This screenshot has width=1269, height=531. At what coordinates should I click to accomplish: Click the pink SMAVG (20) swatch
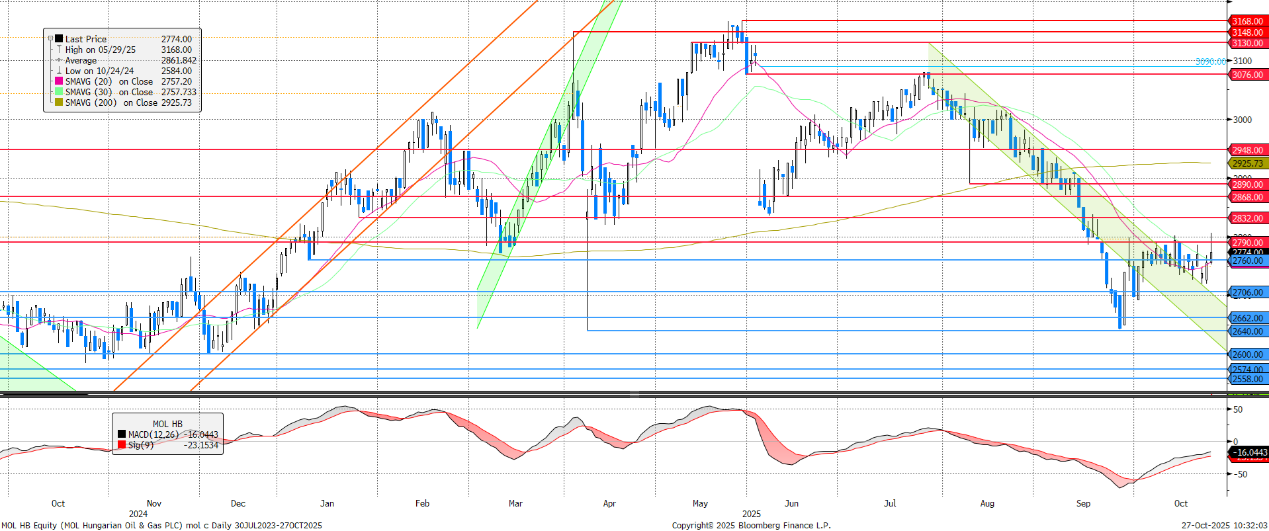[x=59, y=81]
